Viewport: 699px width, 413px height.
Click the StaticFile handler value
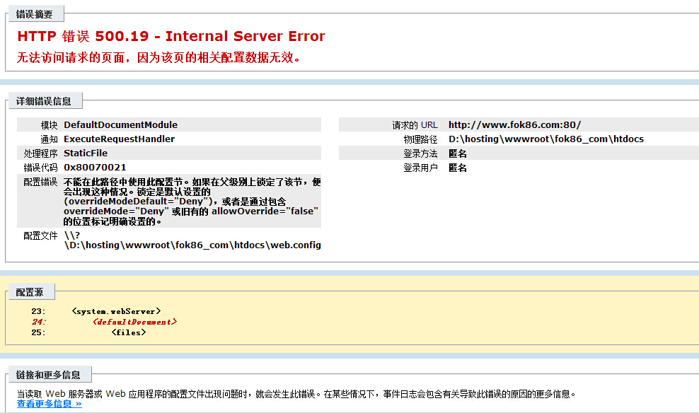pyautogui.click(x=86, y=153)
